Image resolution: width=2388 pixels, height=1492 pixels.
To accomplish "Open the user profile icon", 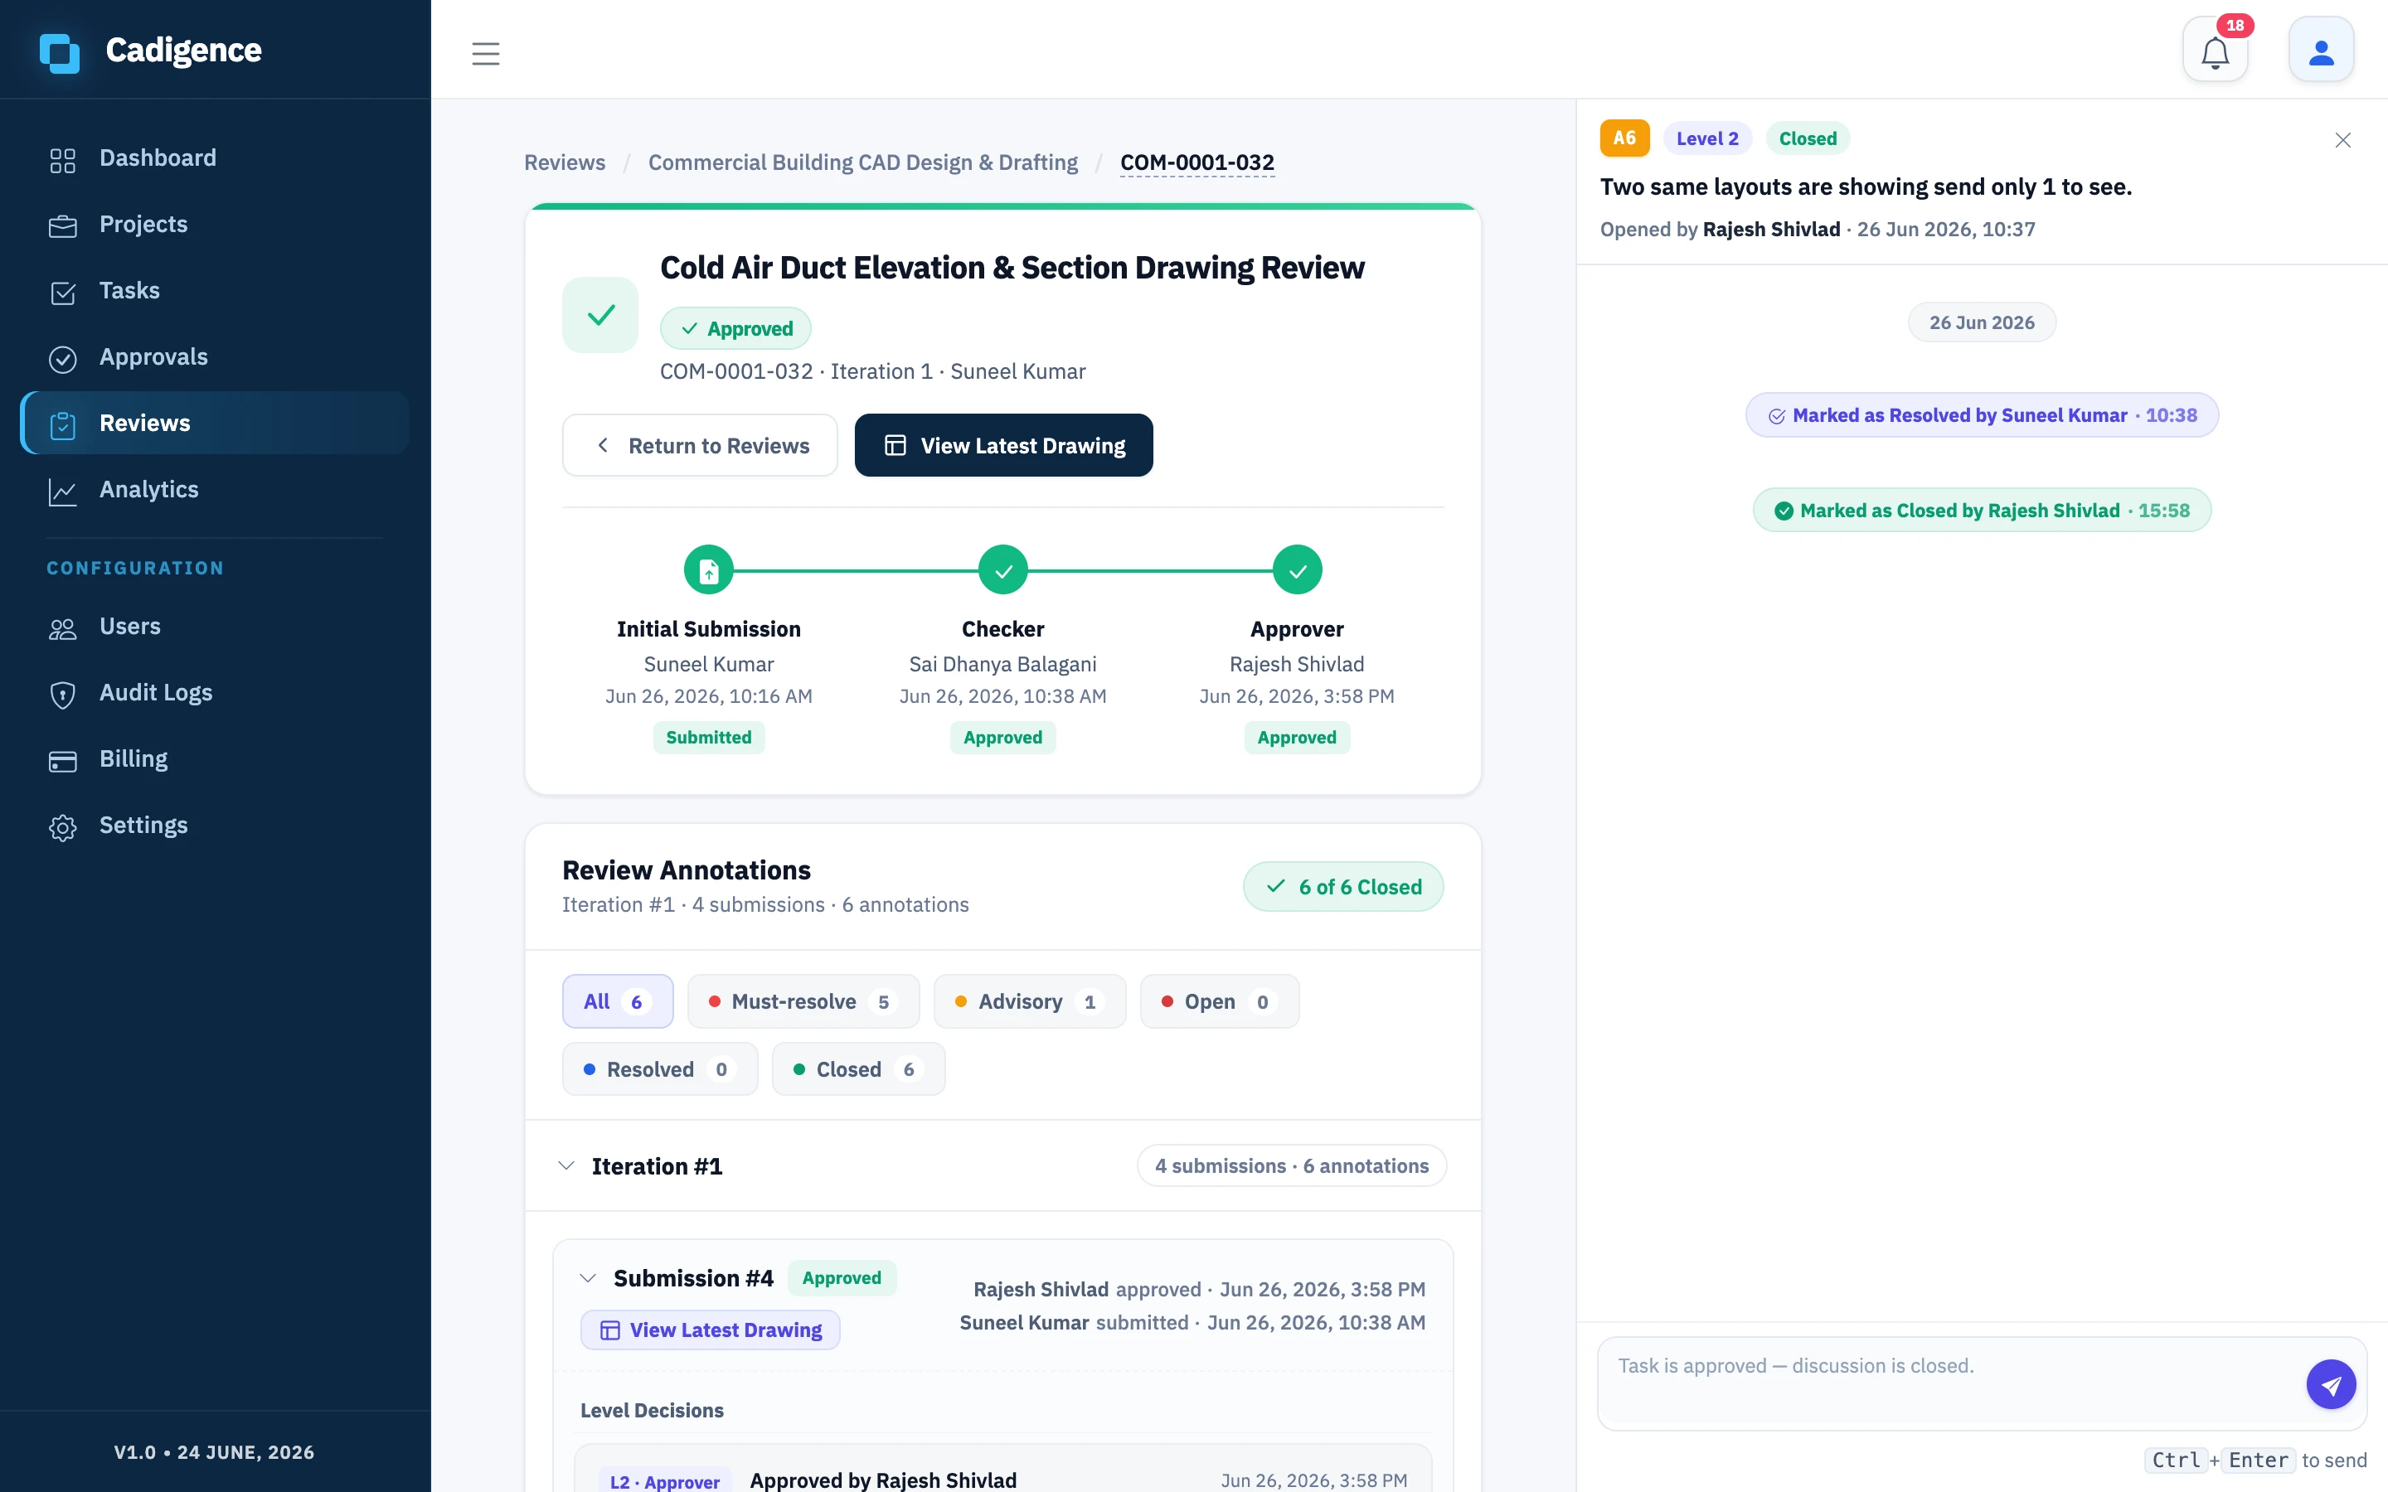I will click(2321, 51).
